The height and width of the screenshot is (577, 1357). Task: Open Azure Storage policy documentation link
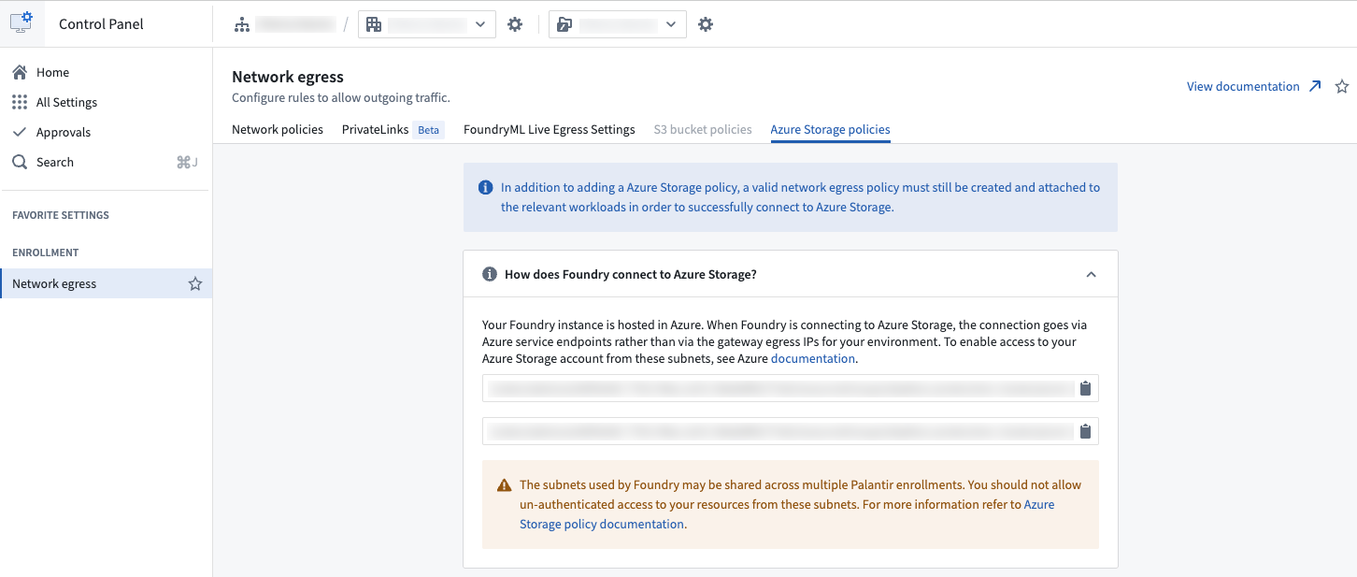788,514
